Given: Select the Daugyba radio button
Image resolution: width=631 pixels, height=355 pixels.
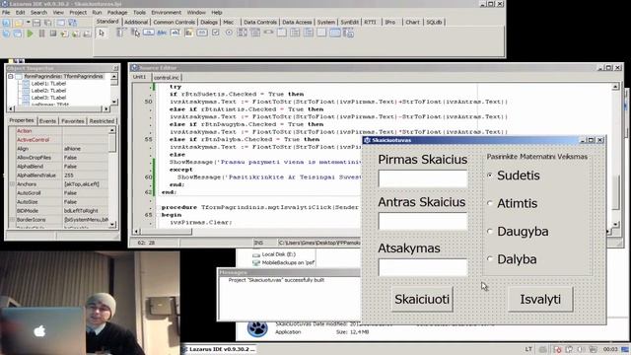Looking at the screenshot, I should click(490, 231).
